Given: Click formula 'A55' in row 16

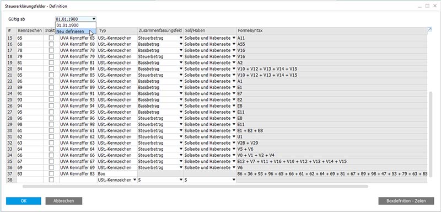Looking at the screenshot, I should [241, 44].
